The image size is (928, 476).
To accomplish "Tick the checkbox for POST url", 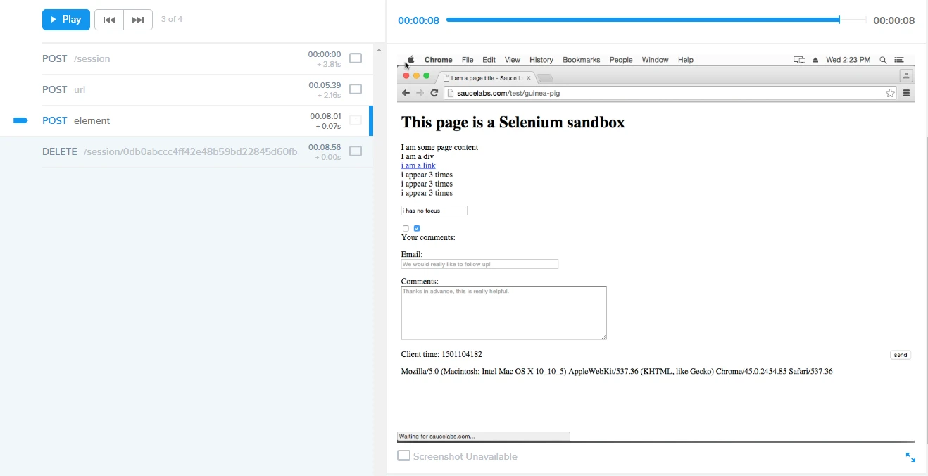I will [x=356, y=89].
